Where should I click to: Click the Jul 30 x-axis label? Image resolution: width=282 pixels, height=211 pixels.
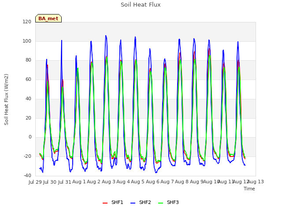coord(50,182)
